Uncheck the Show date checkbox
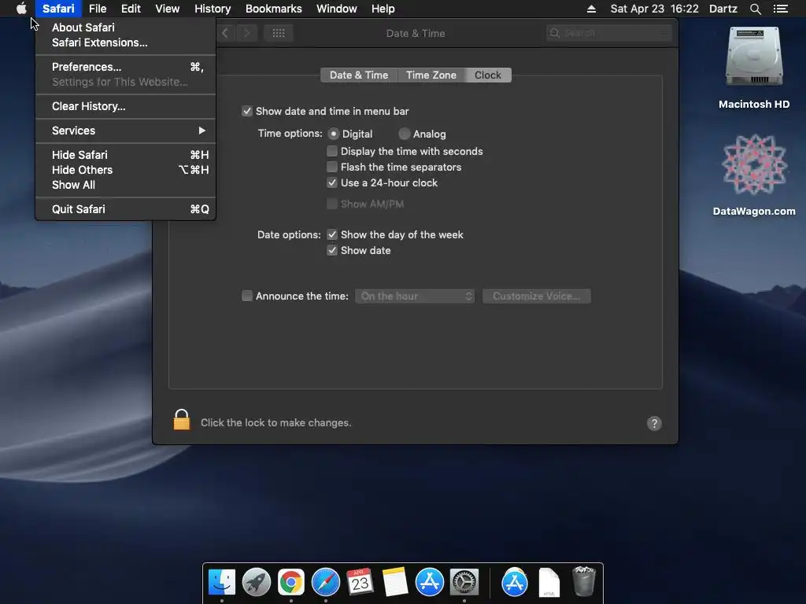Image resolution: width=806 pixels, height=604 pixels. 332,251
